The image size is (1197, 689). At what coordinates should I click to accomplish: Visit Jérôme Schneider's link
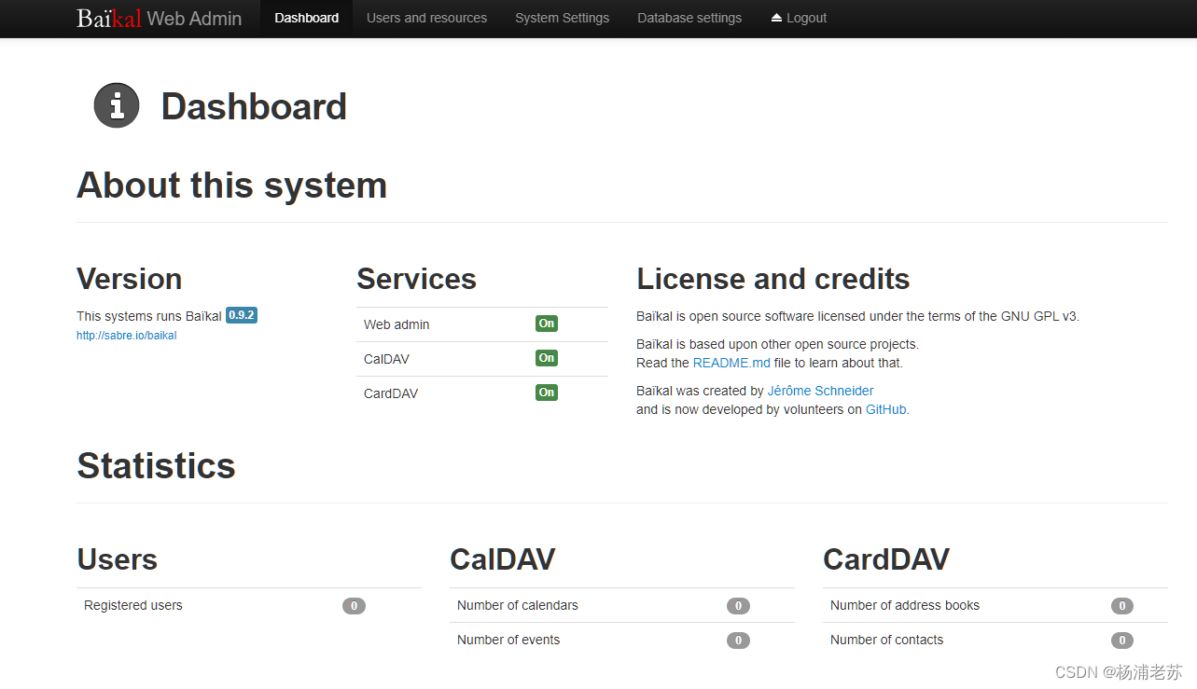coord(820,391)
